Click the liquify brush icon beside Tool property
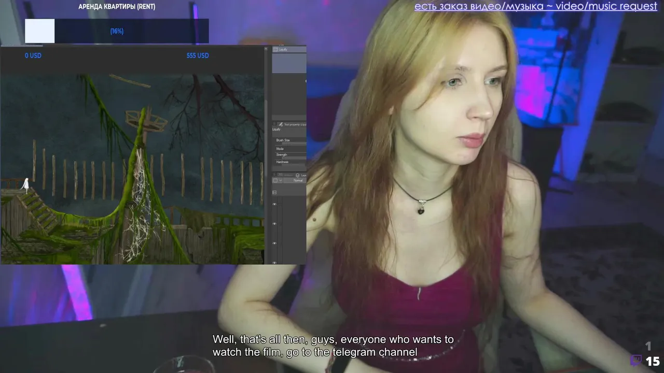The image size is (664, 373). pos(281,124)
